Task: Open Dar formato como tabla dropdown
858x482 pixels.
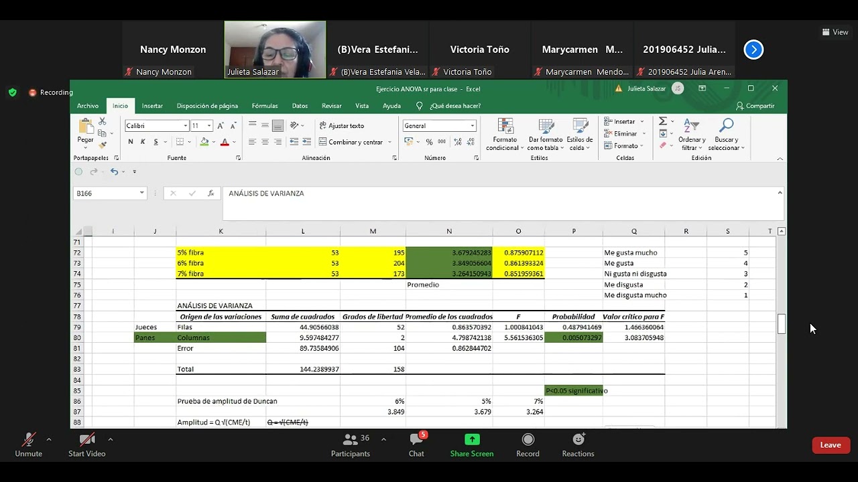Action: [x=544, y=135]
